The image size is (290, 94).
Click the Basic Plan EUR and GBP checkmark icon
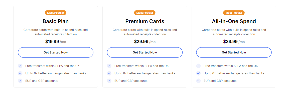click(x=20, y=81)
